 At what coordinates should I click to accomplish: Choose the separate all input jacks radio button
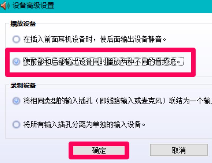16,124
